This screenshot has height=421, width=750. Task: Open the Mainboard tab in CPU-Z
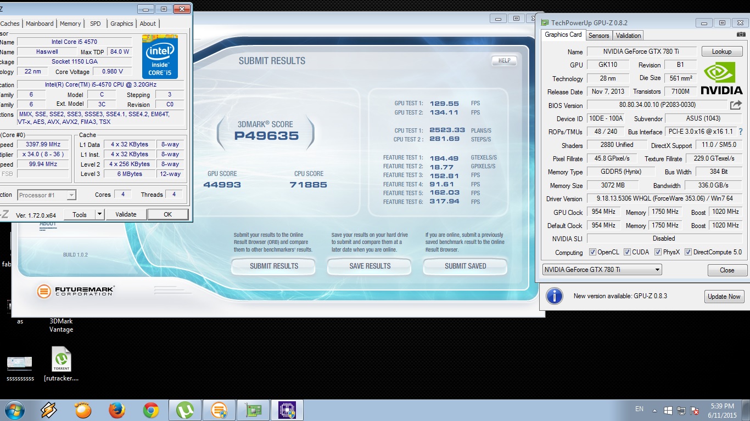40,24
